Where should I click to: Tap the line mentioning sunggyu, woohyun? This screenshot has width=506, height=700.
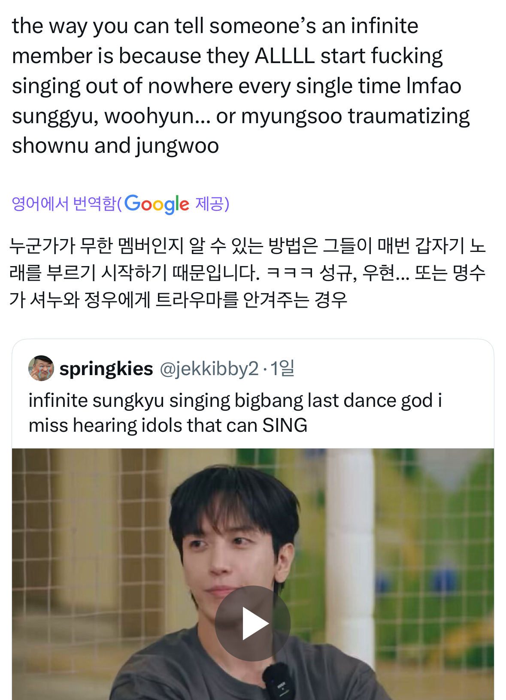[x=241, y=116]
